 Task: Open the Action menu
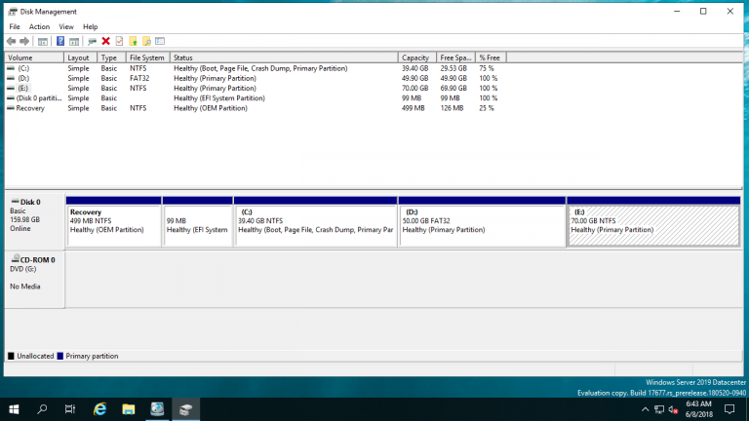(39, 26)
